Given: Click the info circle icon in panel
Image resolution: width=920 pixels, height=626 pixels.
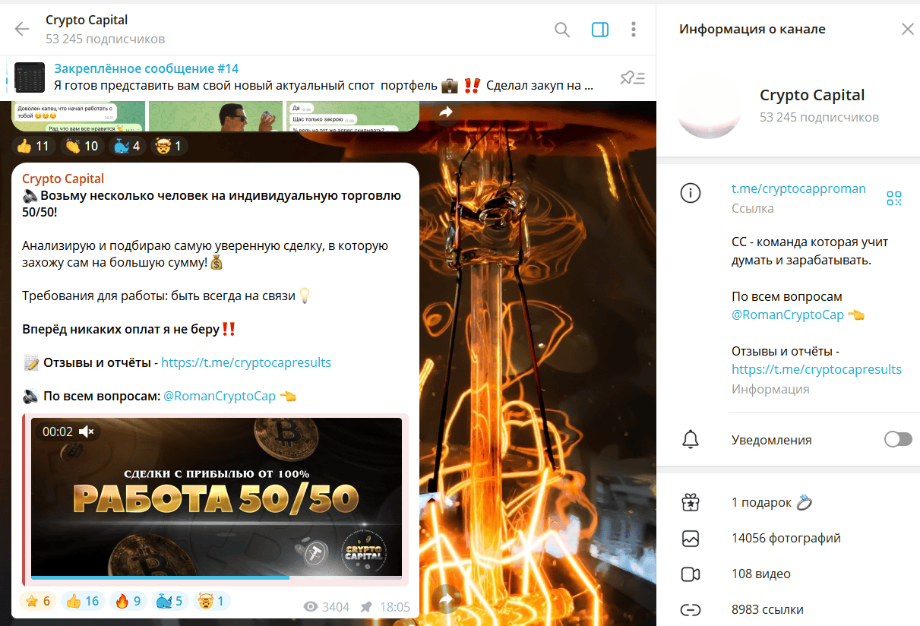Looking at the screenshot, I should tap(691, 193).
